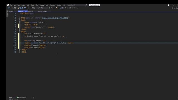Screen dimensions: 178x100
Task: Open the Window menu
Action: (59, 5)
